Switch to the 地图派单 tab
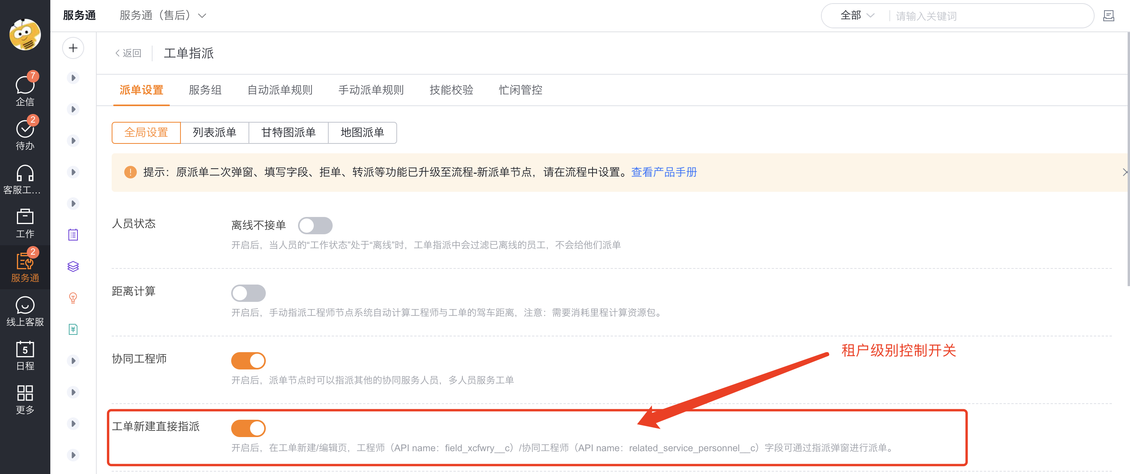The height and width of the screenshot is (474, 1130). click(x=363, y=132)
